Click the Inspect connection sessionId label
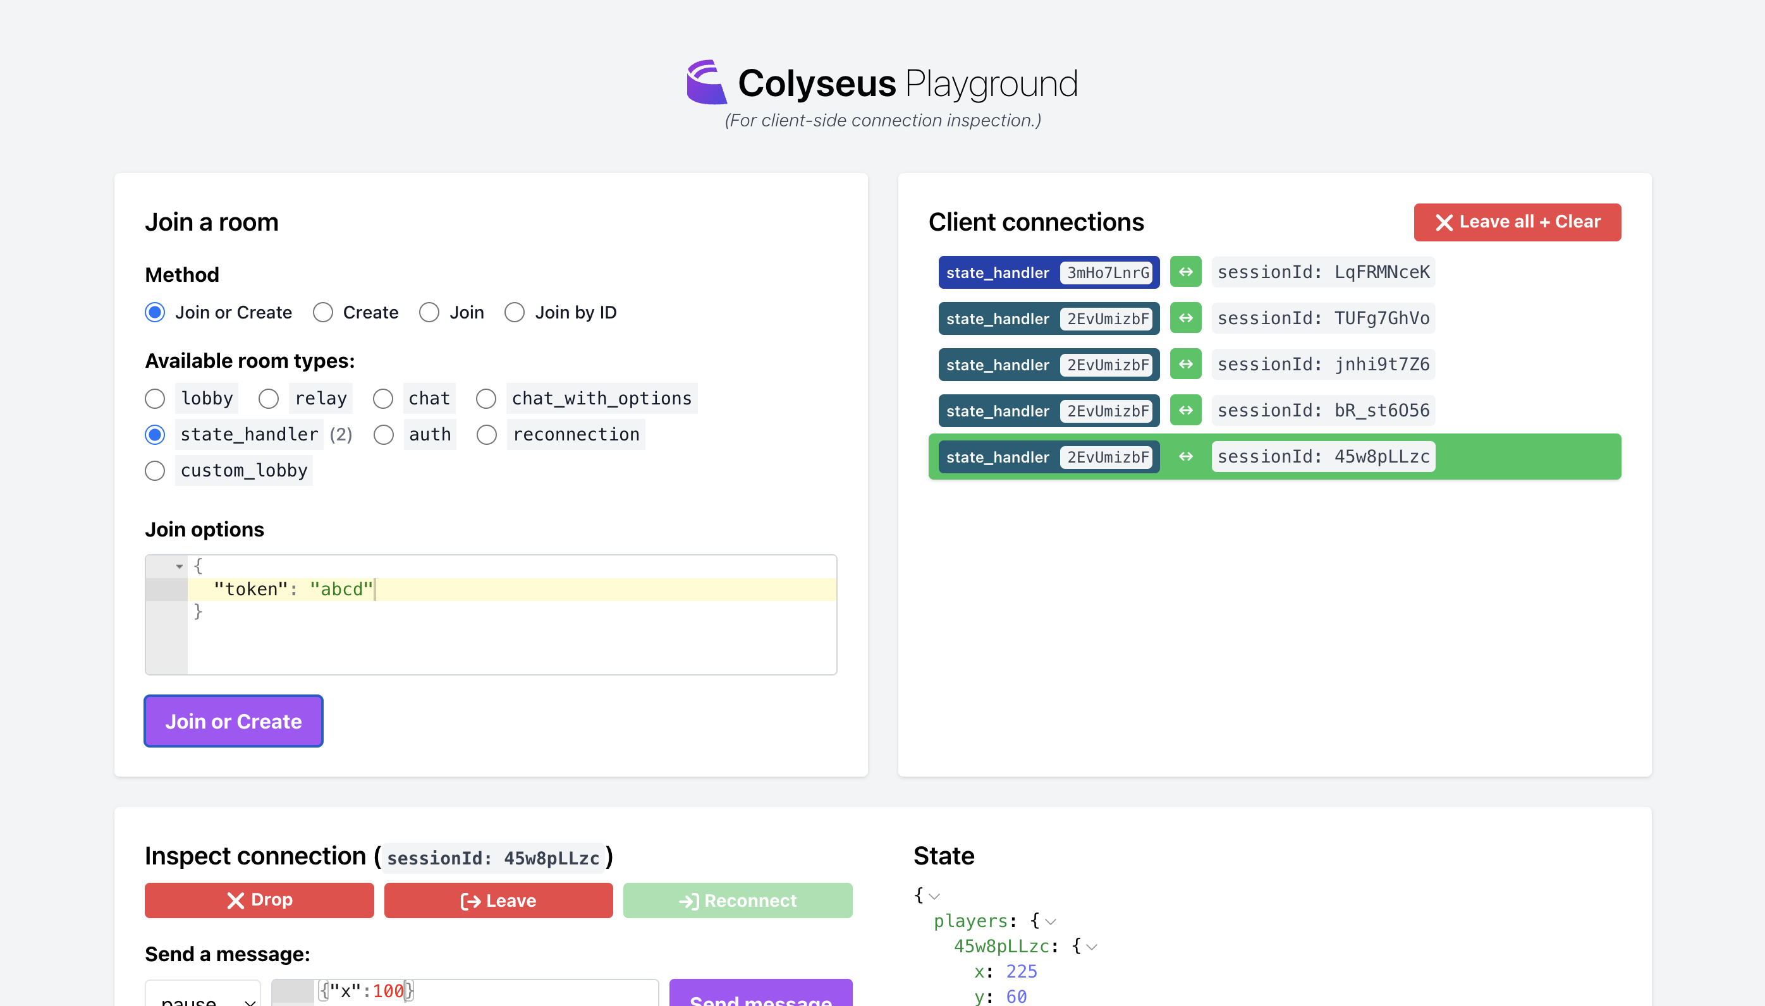Screen dimensions: 1765x1006 492,858
